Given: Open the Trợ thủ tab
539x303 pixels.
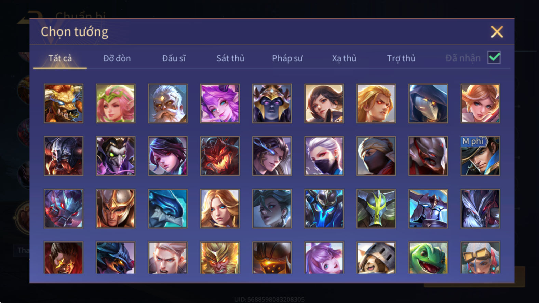Looking at the screenshot, I should pos(401,58).
